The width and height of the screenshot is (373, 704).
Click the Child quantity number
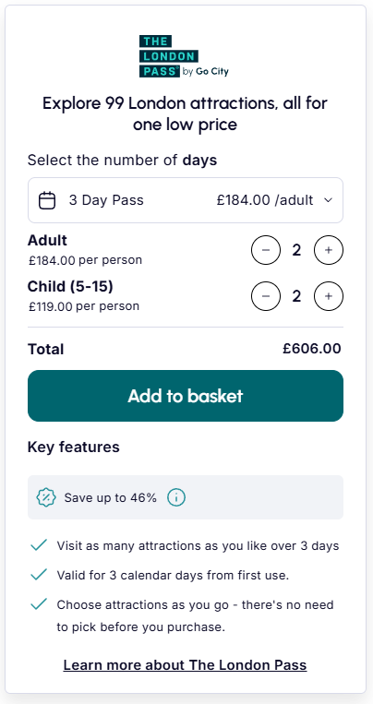pyautogui.click(x=296, y=296)
